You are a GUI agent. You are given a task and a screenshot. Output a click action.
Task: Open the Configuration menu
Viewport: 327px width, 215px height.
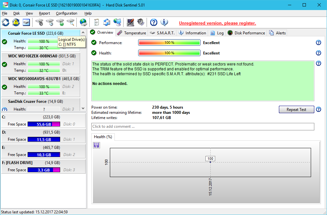click(66, 13)
